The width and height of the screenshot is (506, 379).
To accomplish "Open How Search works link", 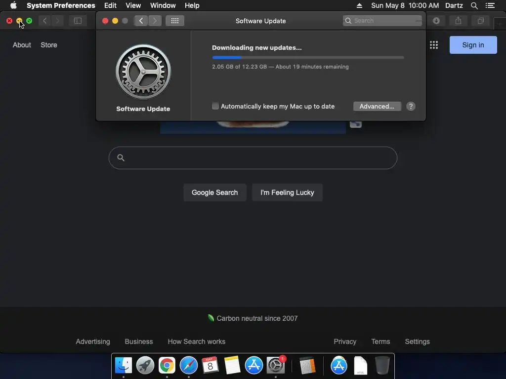I will pos(196,341).
